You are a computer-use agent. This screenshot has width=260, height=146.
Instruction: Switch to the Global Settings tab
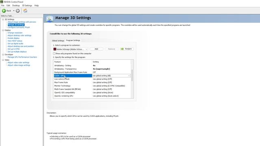58,41
